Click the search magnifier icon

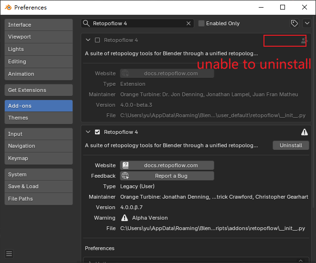pyautogui.click(x=86, y=23)
